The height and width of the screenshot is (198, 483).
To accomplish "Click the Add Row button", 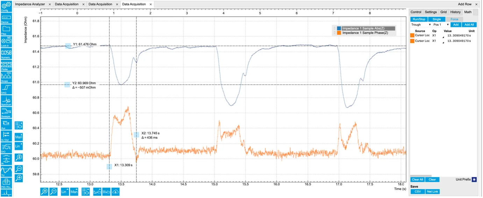I will (x=465, y=4).
